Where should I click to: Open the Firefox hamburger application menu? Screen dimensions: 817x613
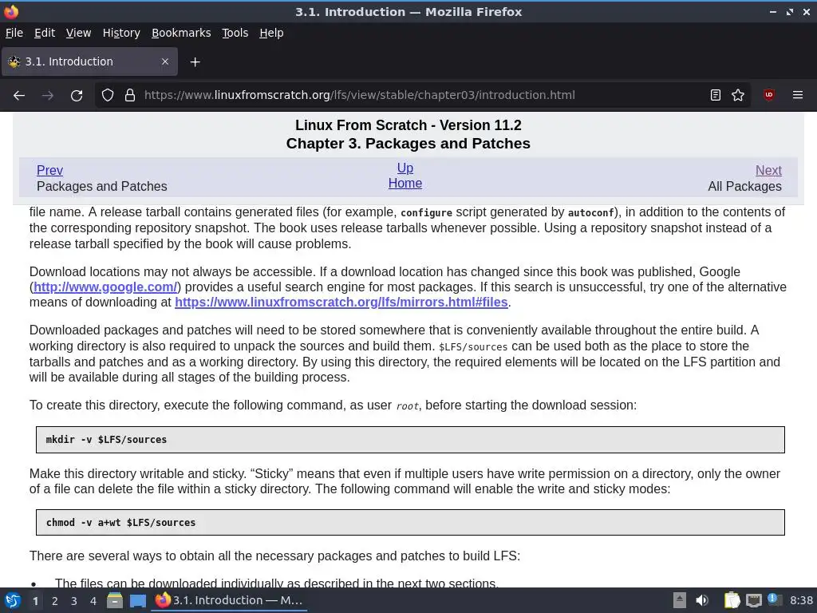[797, 95]
